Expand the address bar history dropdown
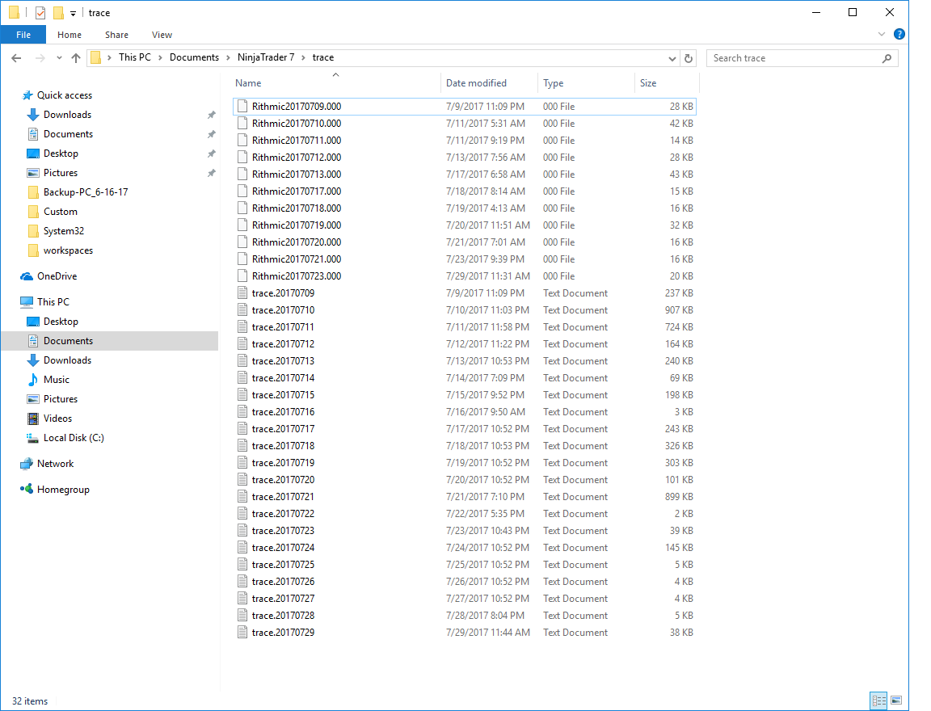This screenshot has height=711, width=931. (672, 58)
